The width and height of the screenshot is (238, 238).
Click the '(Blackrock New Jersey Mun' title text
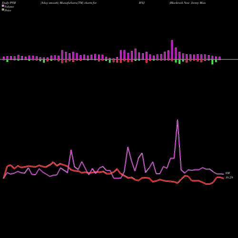click(x=188, y=3)
